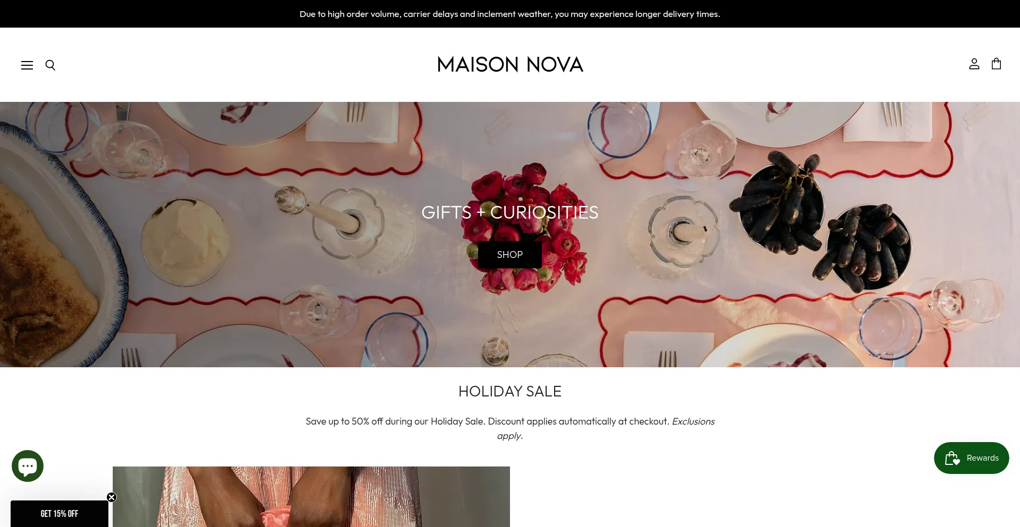Open the account profile icon
The width and height of the screenshot is (1020, 527).
tap(974, 64)
